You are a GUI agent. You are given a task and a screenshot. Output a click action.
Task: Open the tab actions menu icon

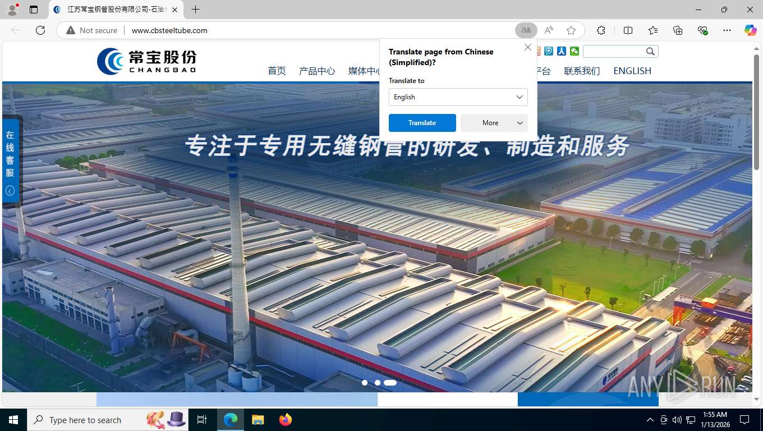34,10
